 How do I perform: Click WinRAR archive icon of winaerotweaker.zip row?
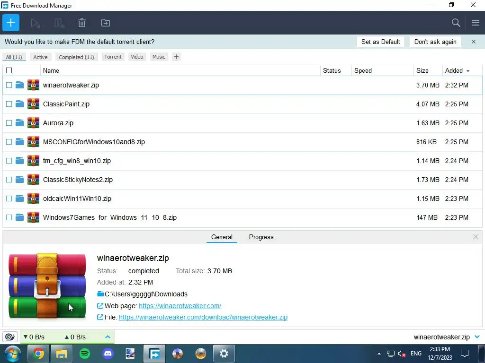[34, 85]
